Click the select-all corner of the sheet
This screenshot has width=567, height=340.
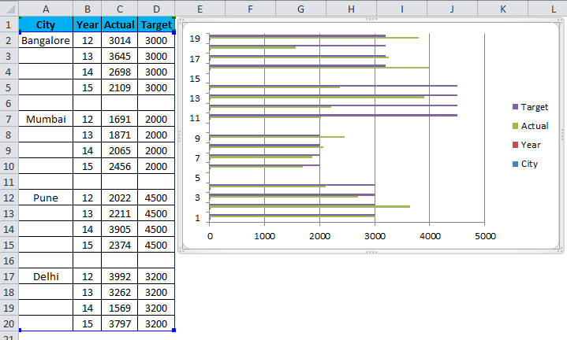coord(9,9)
